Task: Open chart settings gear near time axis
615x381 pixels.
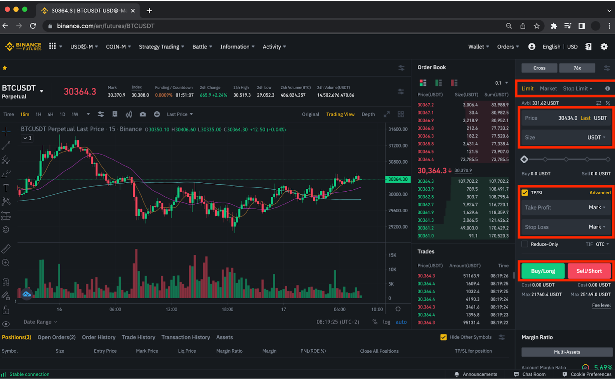Action: [398, 309]
